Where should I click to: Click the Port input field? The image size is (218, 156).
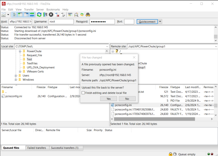(x=129, y=21)
